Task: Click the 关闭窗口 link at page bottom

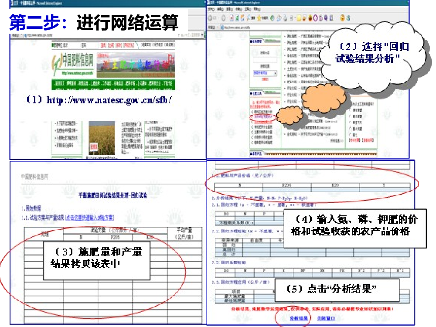Action: coord(326,318)
